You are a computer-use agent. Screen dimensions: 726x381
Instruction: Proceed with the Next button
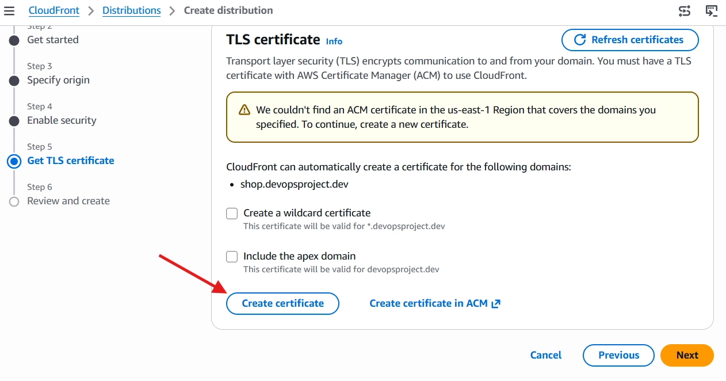point(687,355)
